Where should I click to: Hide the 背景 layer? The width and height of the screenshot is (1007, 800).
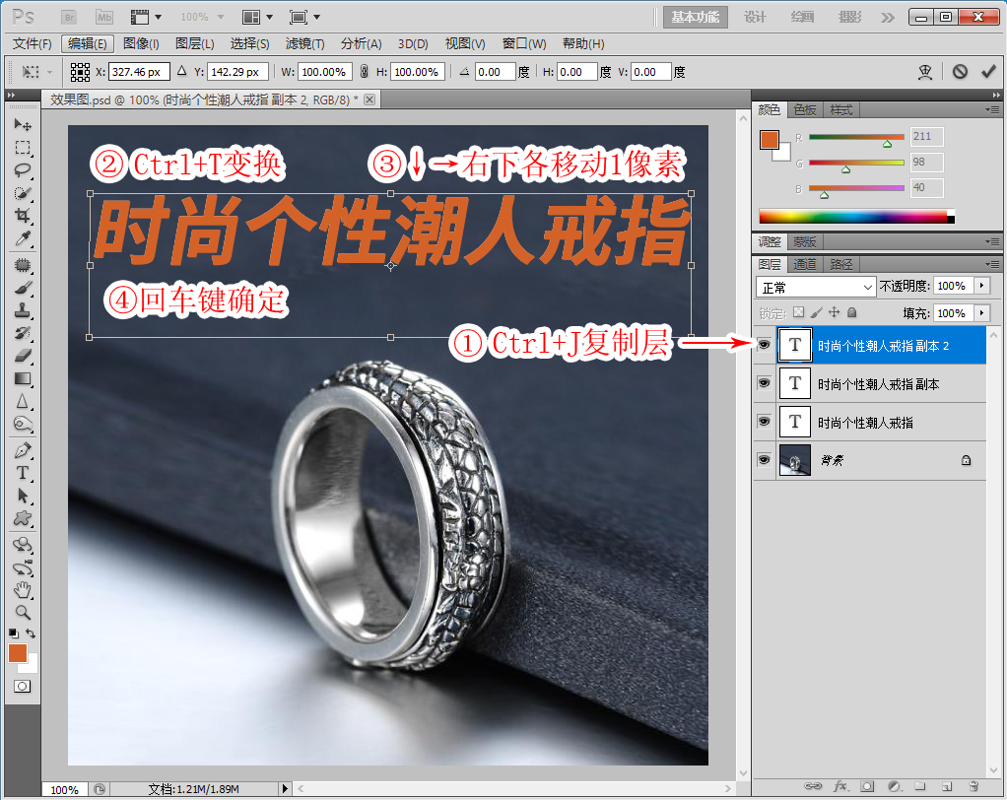tap(764, 460)
